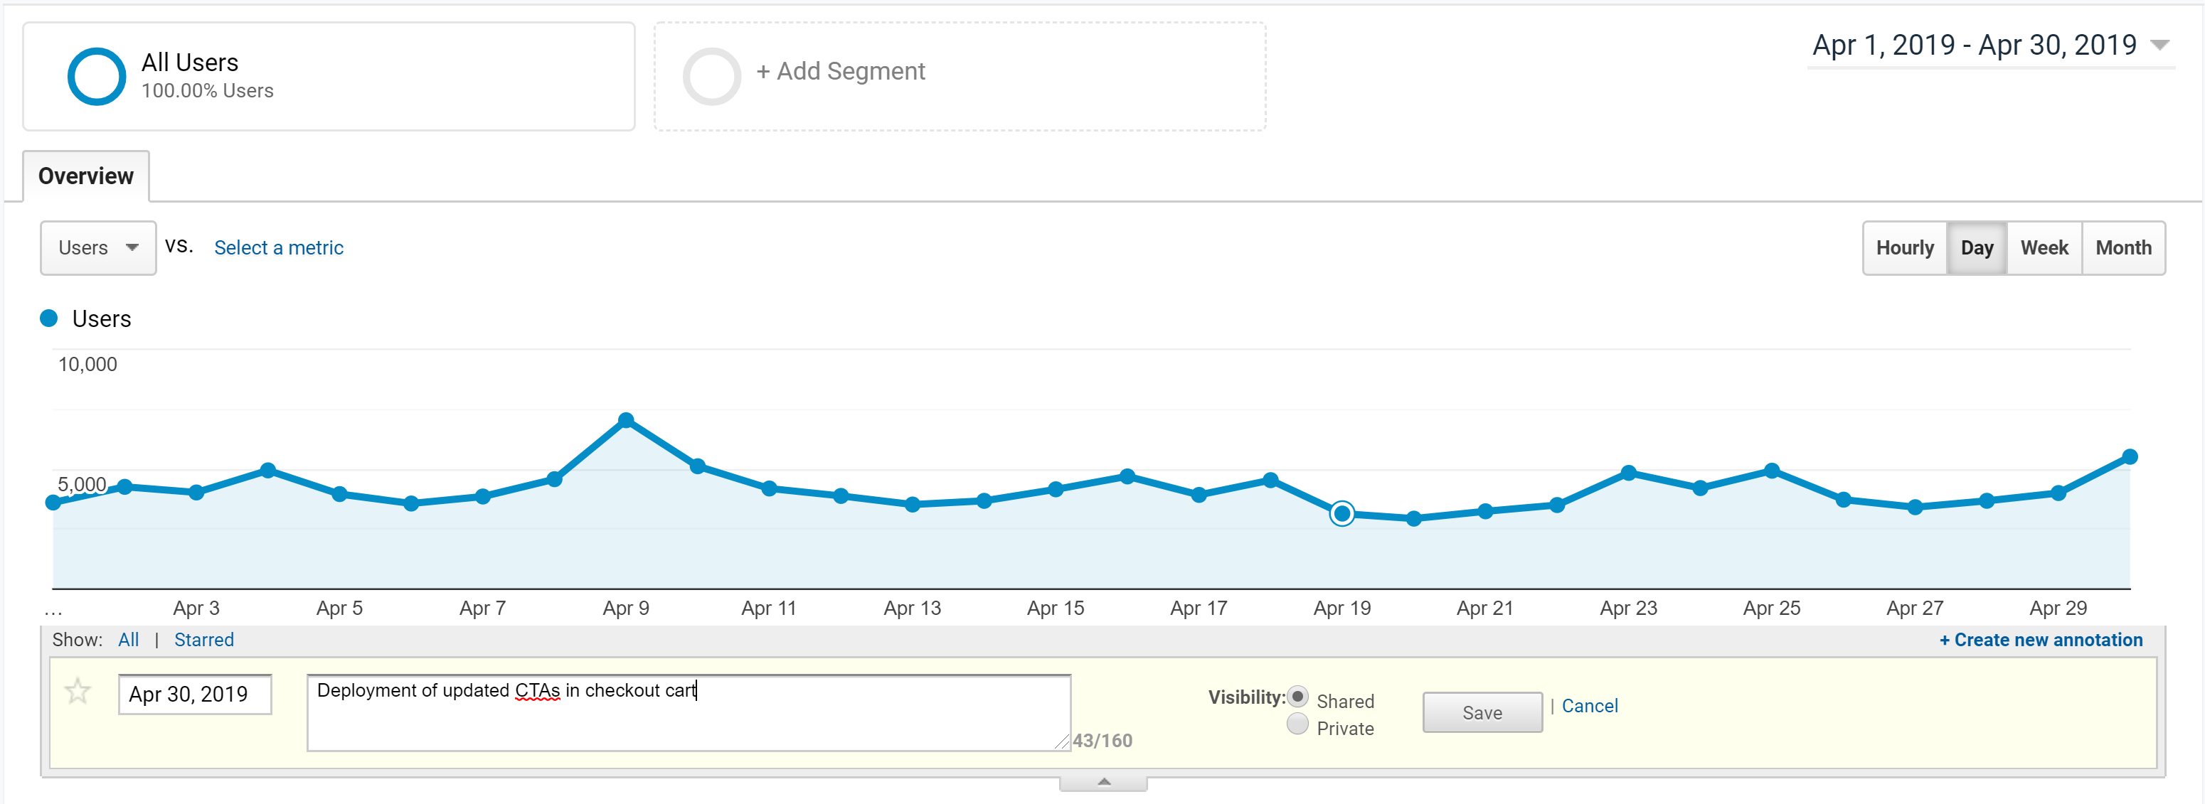The width and height of the screenshot is (2205, 804).
Task: Click the highlighted Apr 19 data point
Action: 1341,513
